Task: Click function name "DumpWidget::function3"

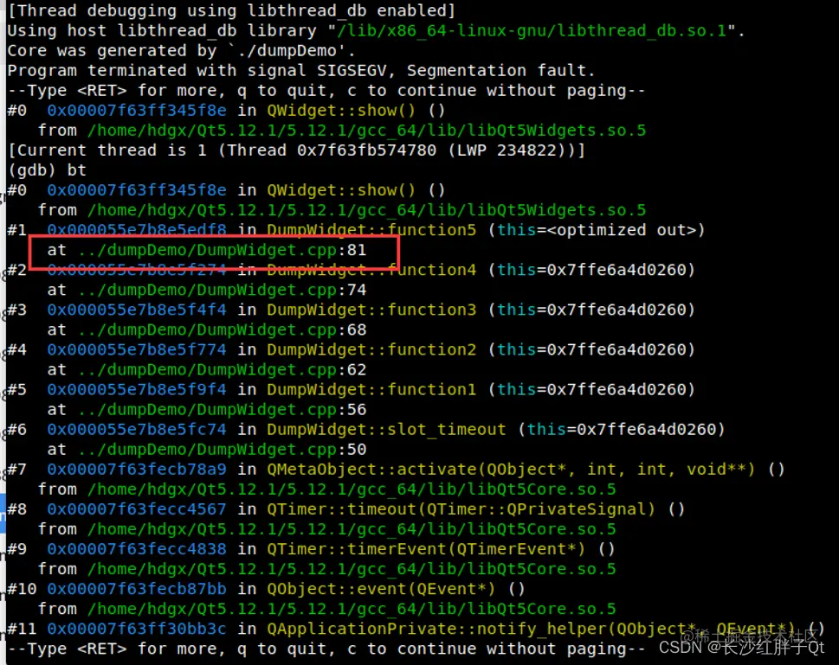Action: click(x=371, y=310)
